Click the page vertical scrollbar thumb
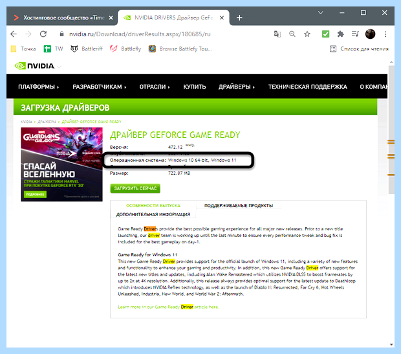Screen dimensions: 401x354 (x=391, y=130)
